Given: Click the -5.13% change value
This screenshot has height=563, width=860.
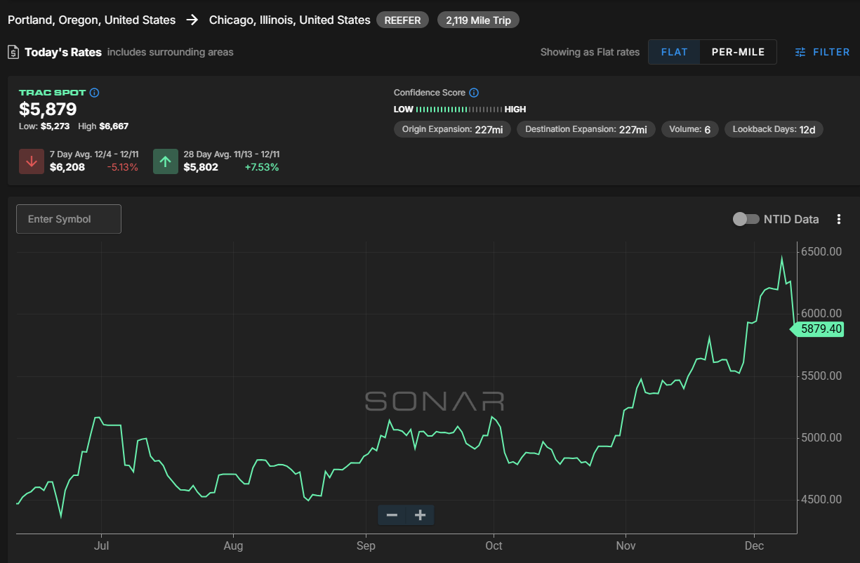Looking at the screenshot, I should click(123, 167).
